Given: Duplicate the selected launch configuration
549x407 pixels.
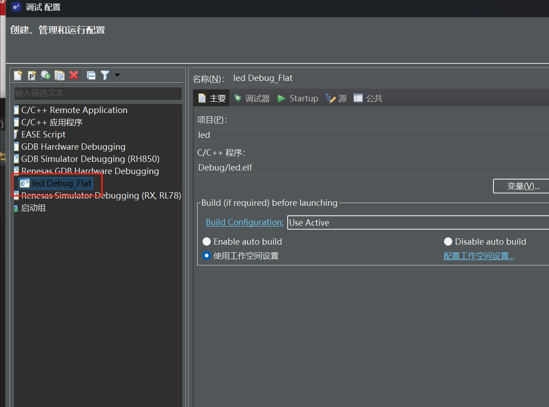Looking at the screenshot, I should click(60, 76).
